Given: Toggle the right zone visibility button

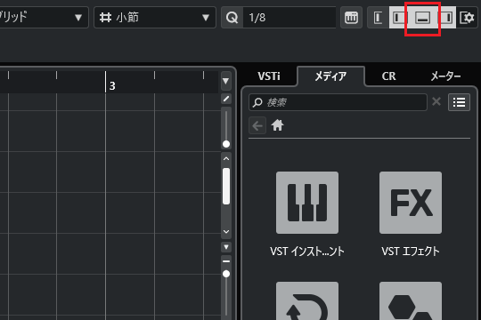Looking at the screenshot, I should [447, 18].
